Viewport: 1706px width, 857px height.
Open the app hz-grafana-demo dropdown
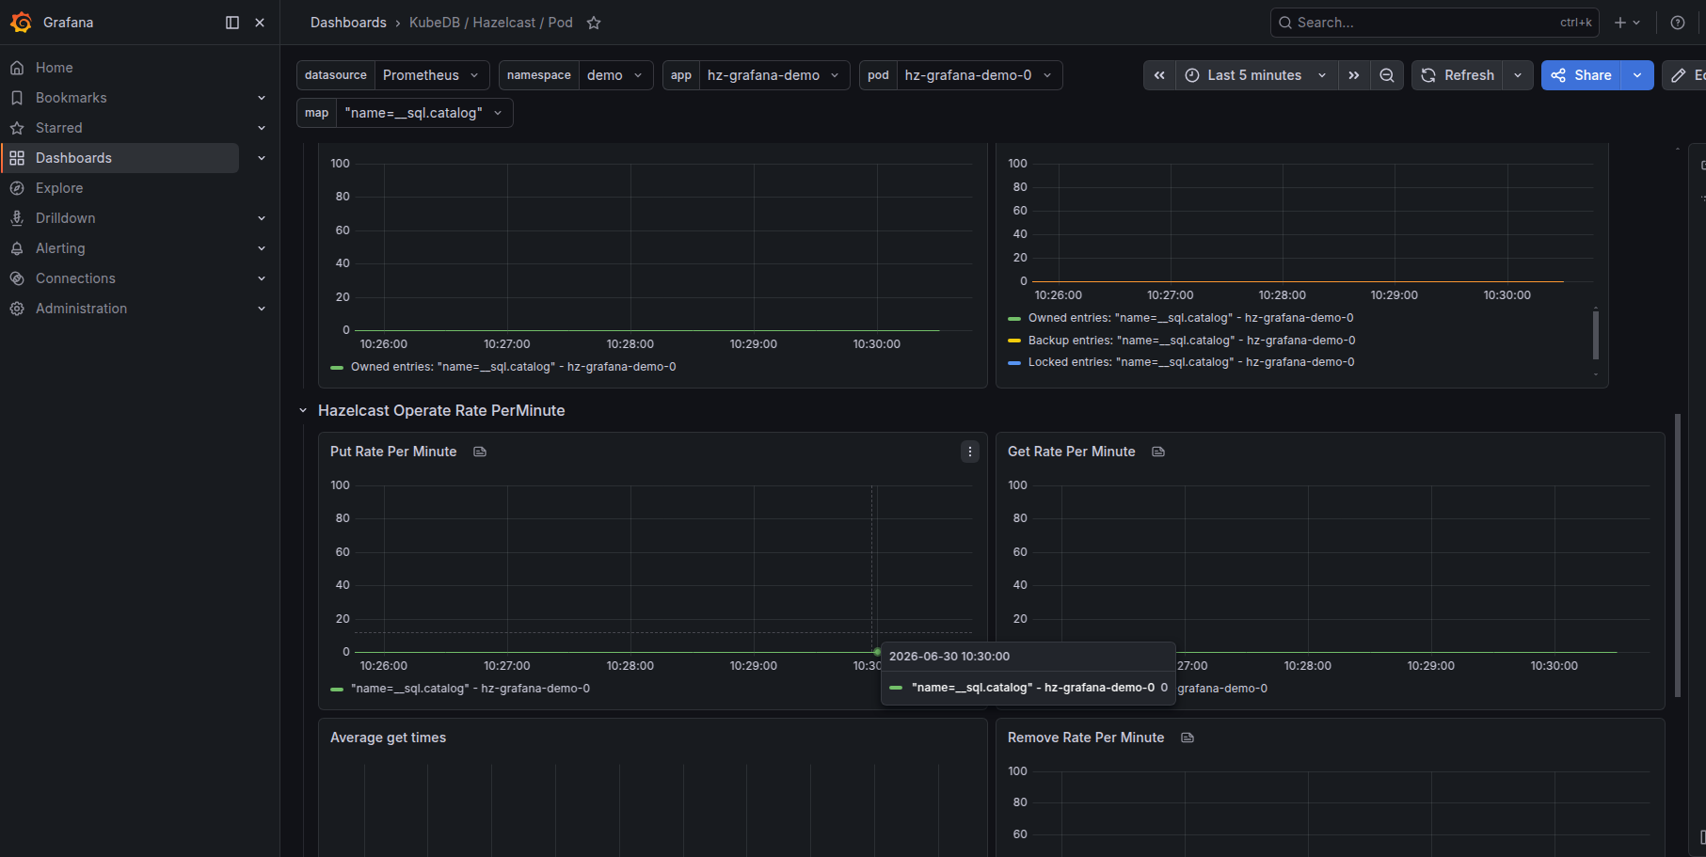pyautogui.click(x=774, y=75)
